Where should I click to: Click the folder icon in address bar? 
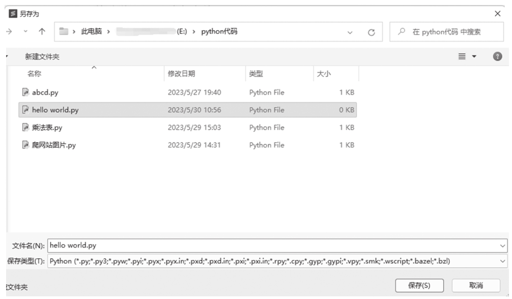[64, 32]
